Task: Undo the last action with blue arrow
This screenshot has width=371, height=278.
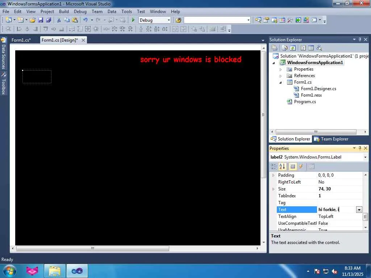Action: [86, 20]
